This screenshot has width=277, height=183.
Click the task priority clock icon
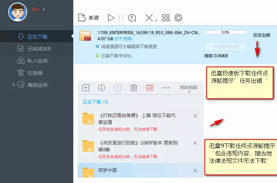click(132, 18)
